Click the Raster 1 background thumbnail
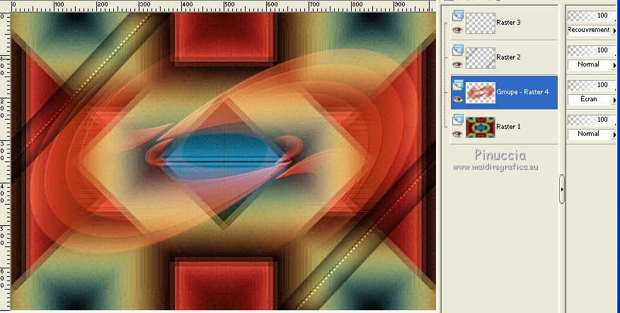 point(481,127)
